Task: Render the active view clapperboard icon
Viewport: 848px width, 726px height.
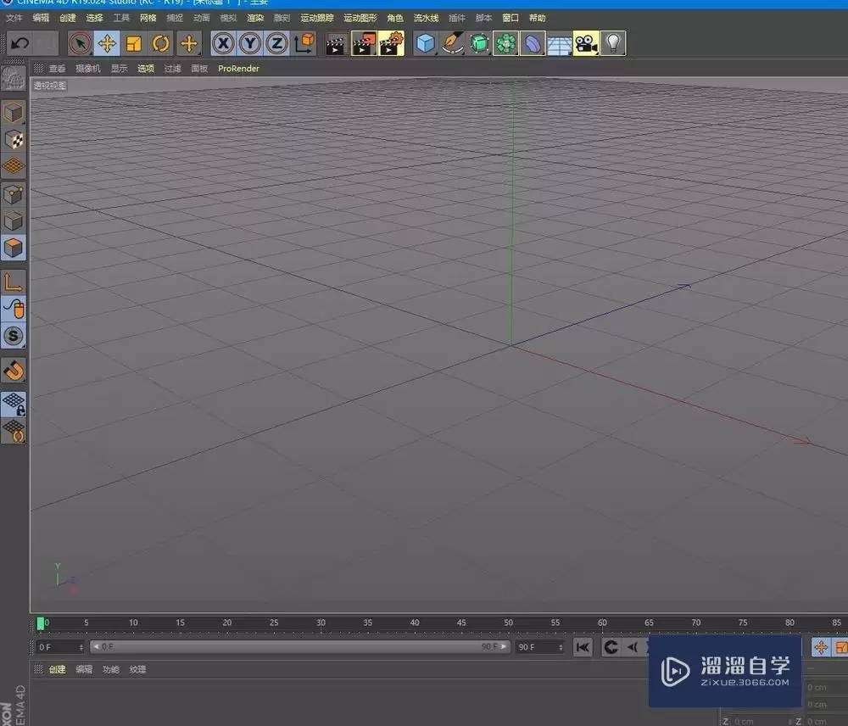Action: tap(336, 44)
